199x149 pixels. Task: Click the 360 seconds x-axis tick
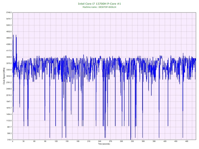click(x=143, y=141)
